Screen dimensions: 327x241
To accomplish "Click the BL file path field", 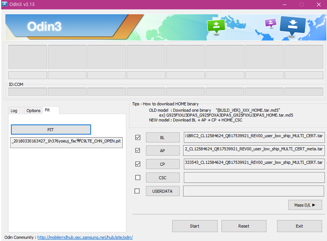I will click(x=254, y=137).
